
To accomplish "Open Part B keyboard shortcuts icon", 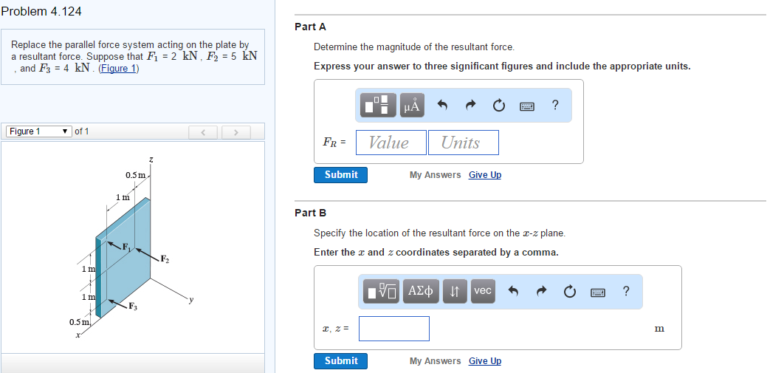I will 598,291.
